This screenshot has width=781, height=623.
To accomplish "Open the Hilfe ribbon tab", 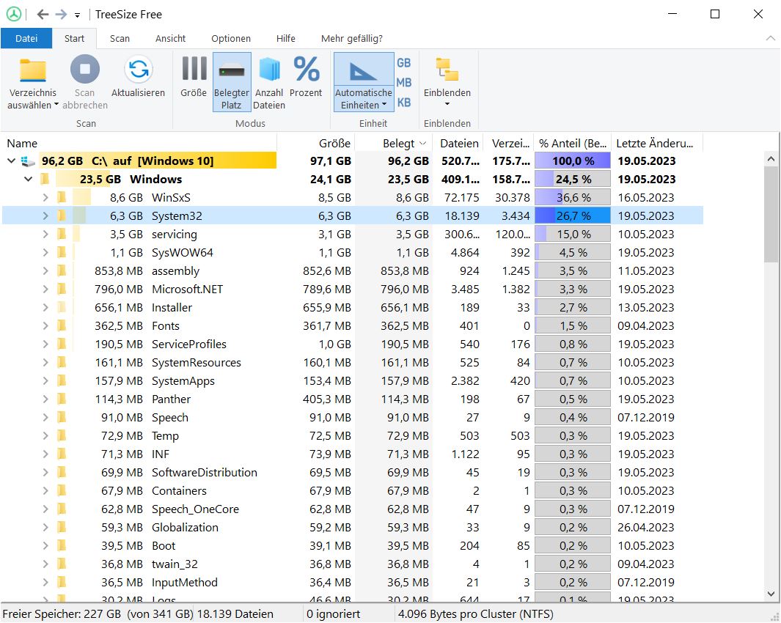I will pos(286,38).
